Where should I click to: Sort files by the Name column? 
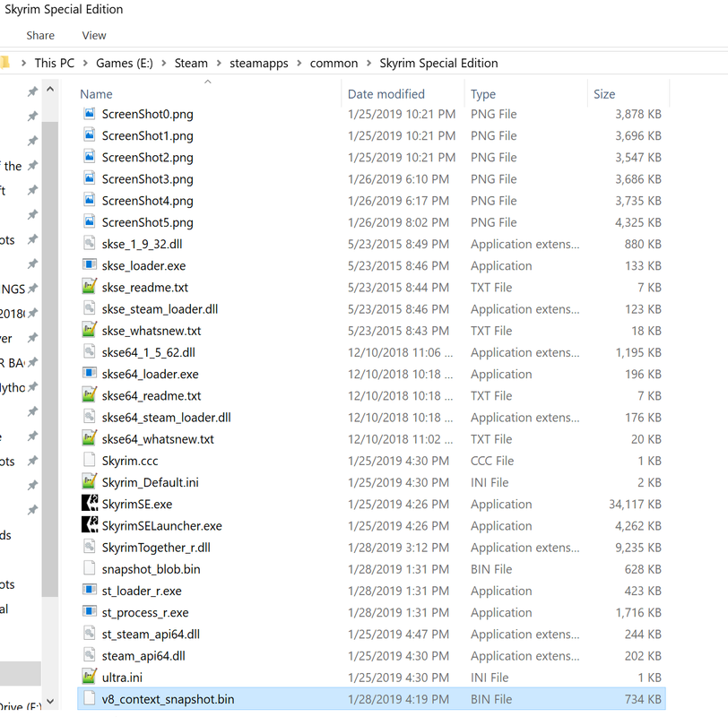click(x=96, y=94)
